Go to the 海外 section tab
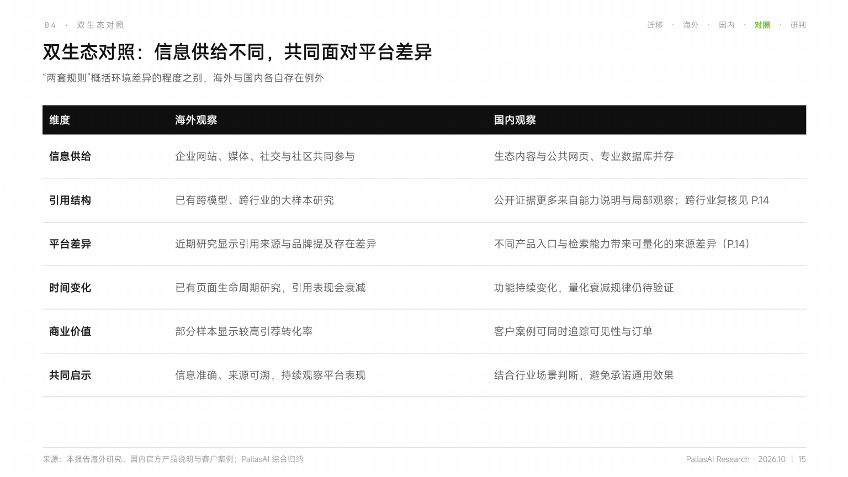The width and height of the screenshot is (848, 477). pos(691,25)
